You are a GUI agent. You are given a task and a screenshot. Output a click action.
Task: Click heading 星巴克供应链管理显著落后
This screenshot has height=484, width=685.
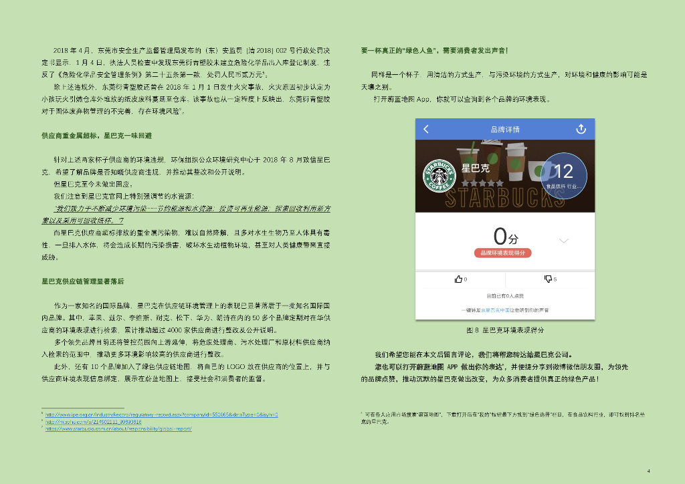(82, 281)
